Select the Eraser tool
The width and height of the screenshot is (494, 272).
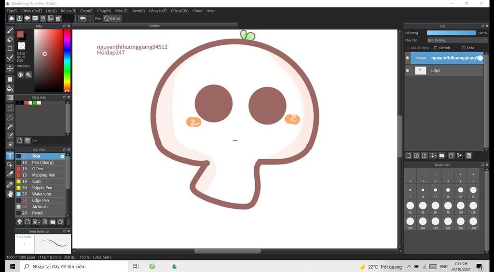click(x=10, y=40)
